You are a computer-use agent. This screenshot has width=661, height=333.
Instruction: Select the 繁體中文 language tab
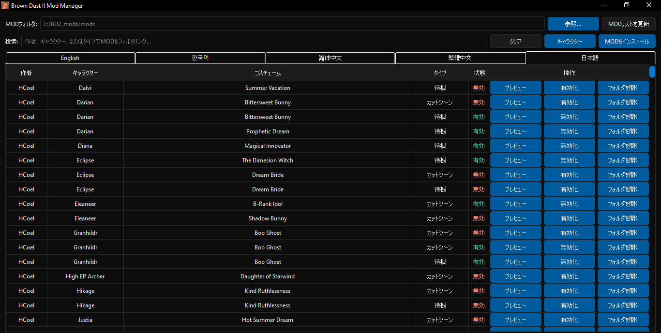point(460,58)
